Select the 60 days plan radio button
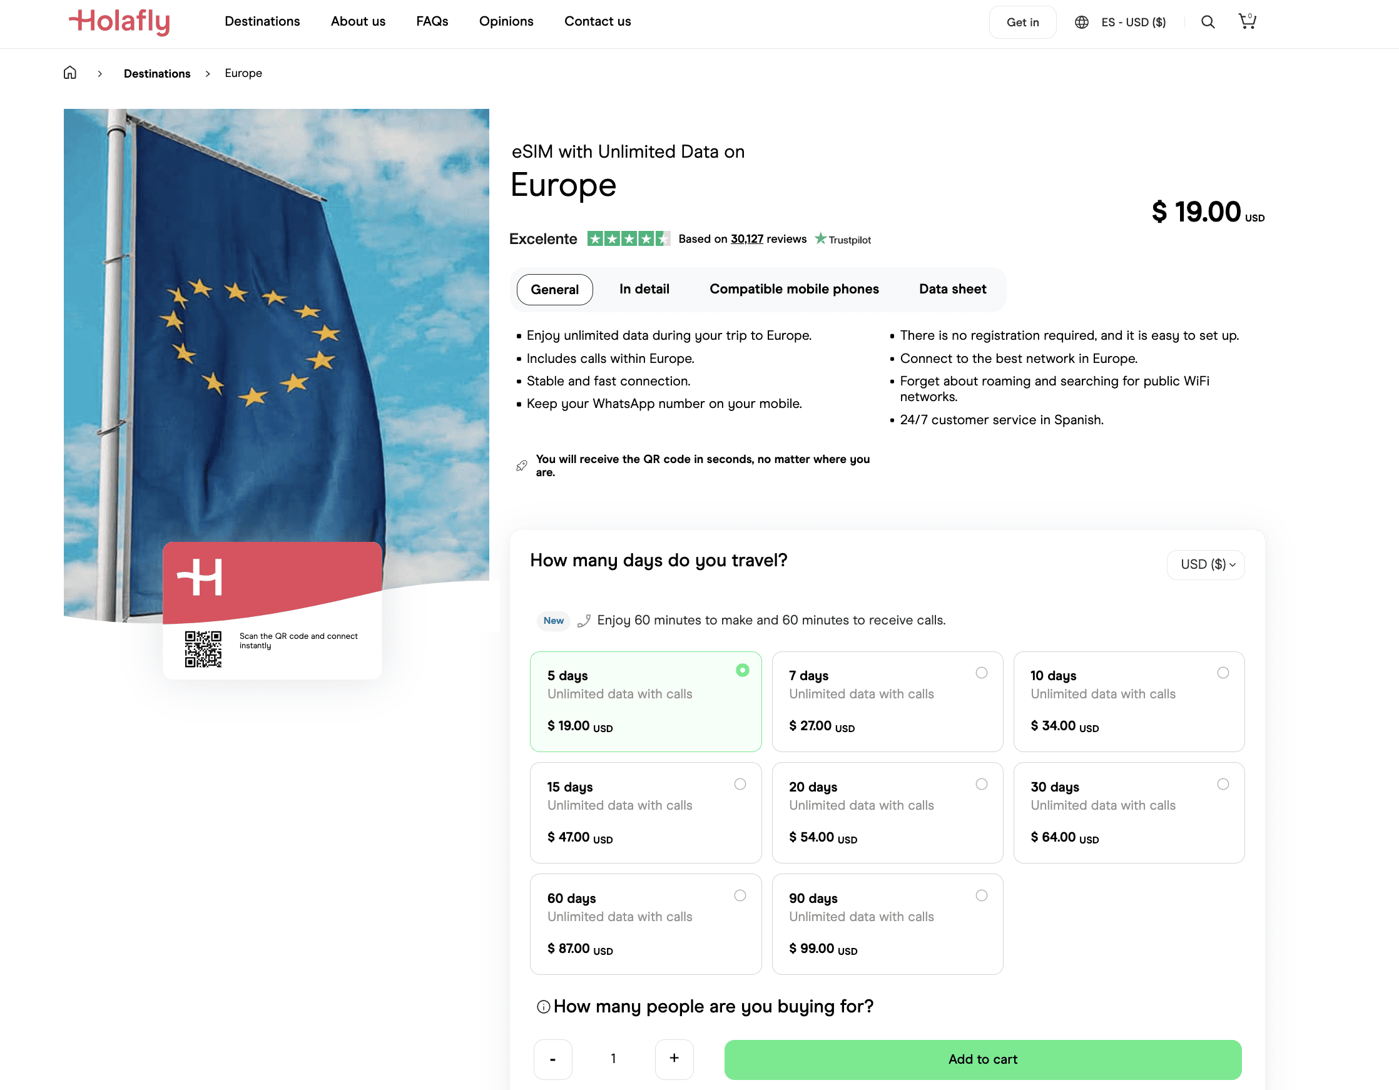This screenshot has height=1090, width=1399. point(740,895)
